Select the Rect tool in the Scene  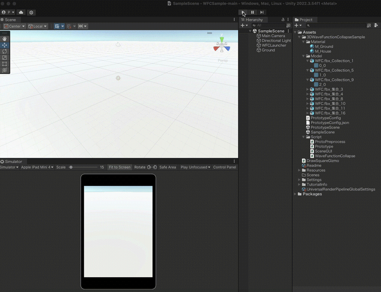point(5,64)
